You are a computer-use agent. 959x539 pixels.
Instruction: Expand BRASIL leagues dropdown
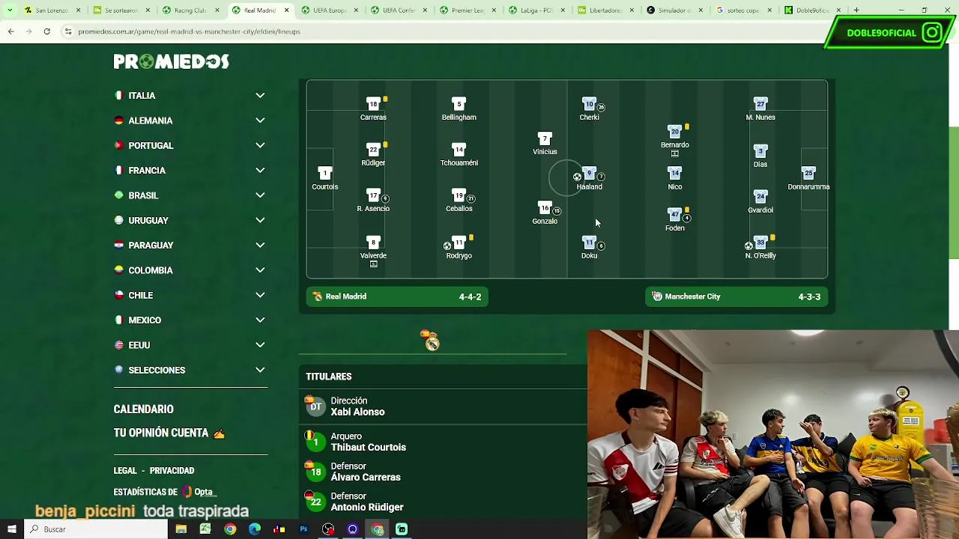[260, 195]
